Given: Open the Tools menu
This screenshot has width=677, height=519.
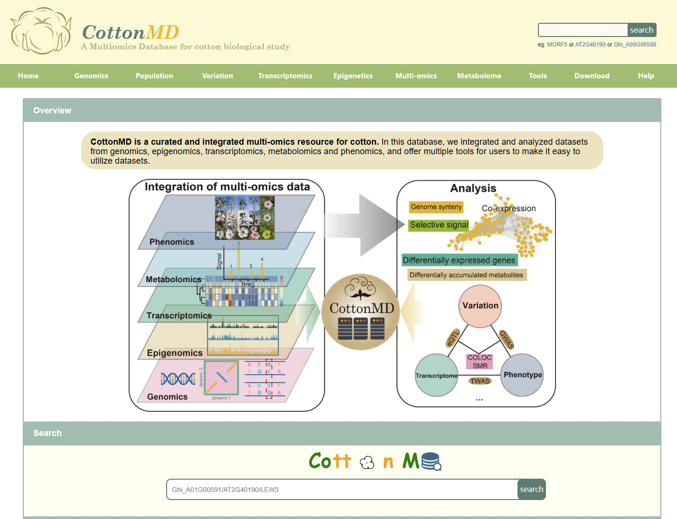Looking at the screenshot, I should coord(538,76).
